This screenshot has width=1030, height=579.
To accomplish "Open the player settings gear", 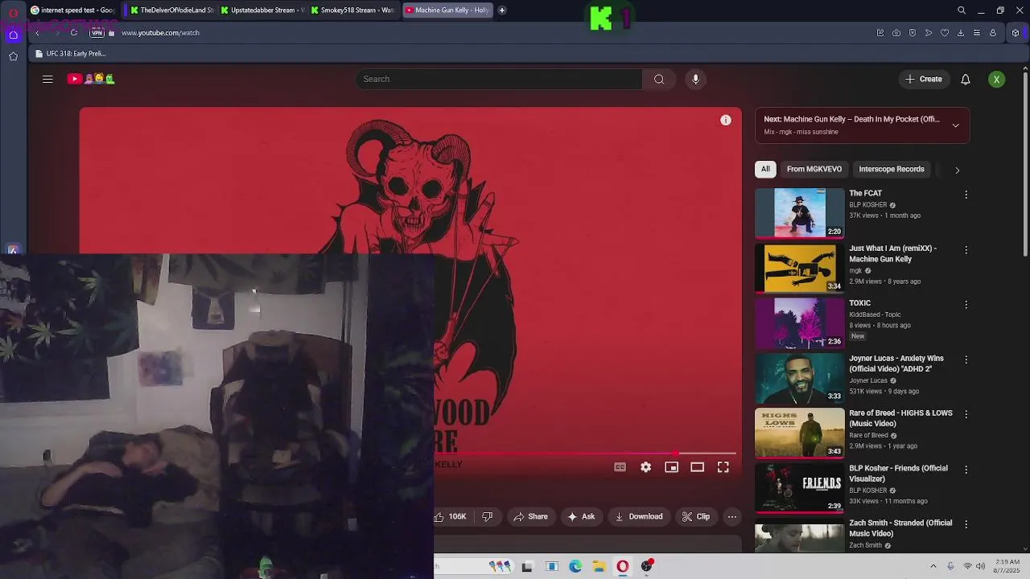I will tap(645, 467).
